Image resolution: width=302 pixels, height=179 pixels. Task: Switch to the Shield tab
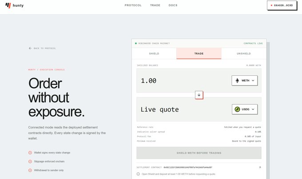click(x=154, y=54)
